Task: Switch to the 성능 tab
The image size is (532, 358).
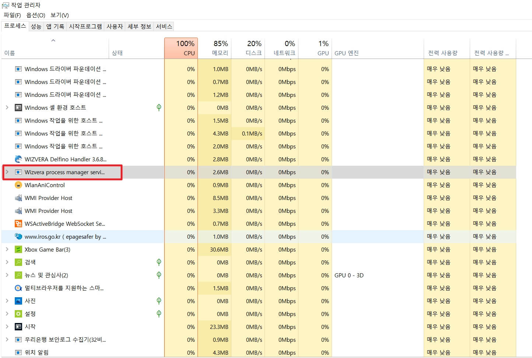Action: [x=36, y=27]
